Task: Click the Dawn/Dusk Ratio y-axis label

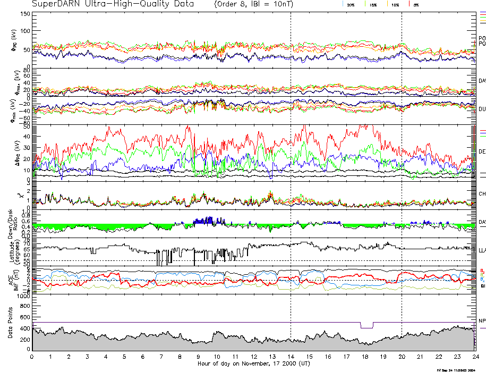Action: coord(13,225)
